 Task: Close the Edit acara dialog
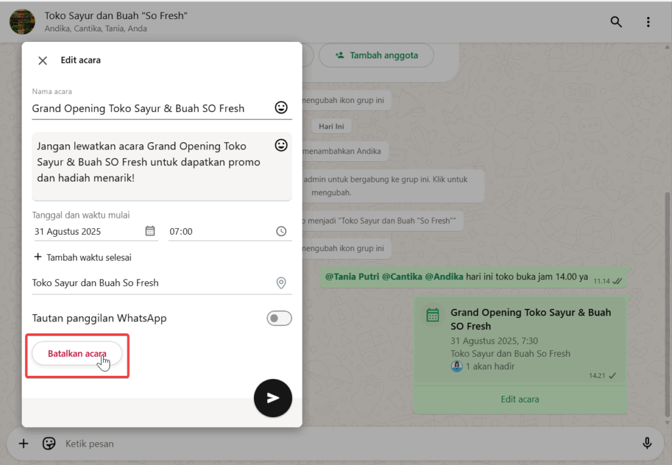coord(43,60)
